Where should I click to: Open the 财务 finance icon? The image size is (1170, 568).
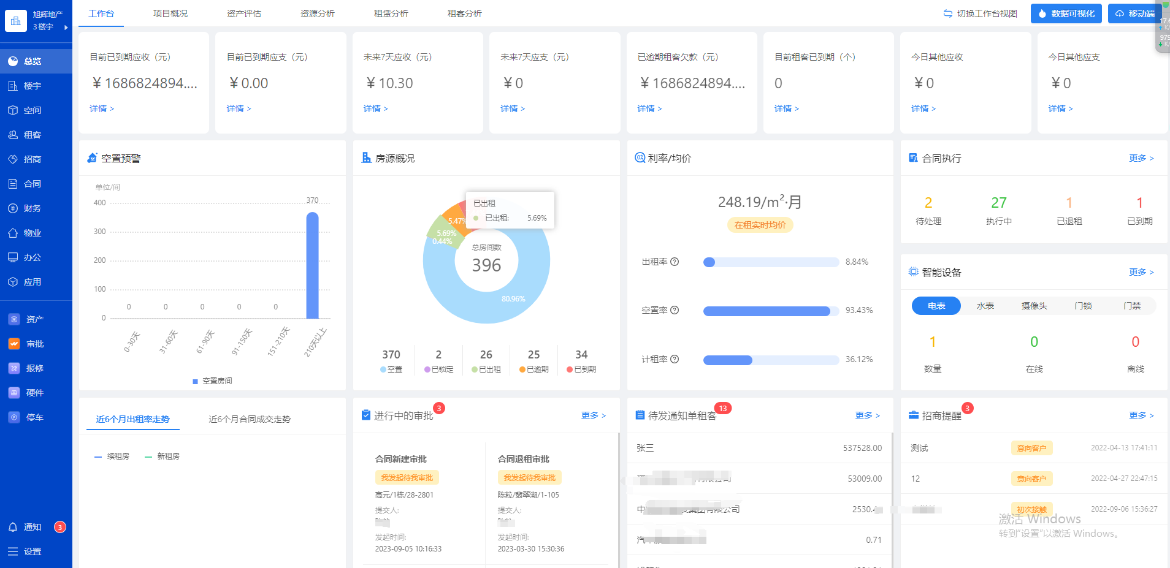coord(13,208)
